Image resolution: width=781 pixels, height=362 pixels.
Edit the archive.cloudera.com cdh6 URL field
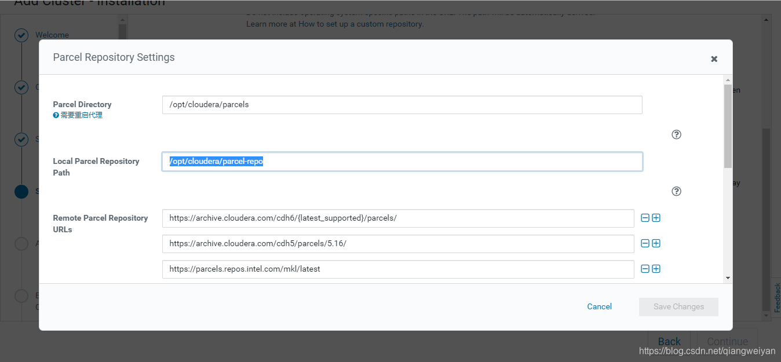(x=398, y=218)
